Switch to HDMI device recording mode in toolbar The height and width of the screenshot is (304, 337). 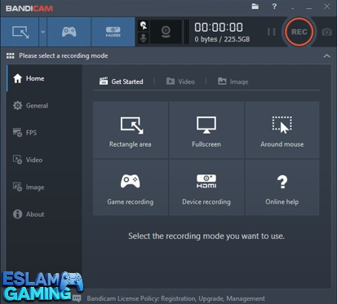[x=113, y=32]
